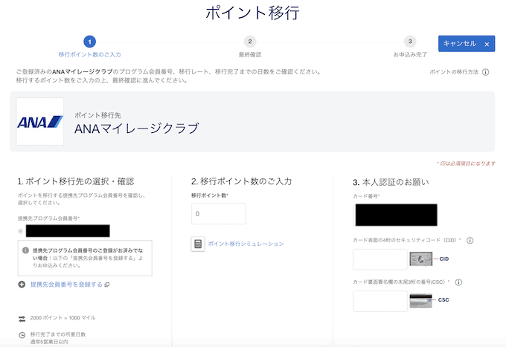Click the 移行ポイント数のご入力 step label
This screenshot has width=506, height=347.
tap(90, 54)
